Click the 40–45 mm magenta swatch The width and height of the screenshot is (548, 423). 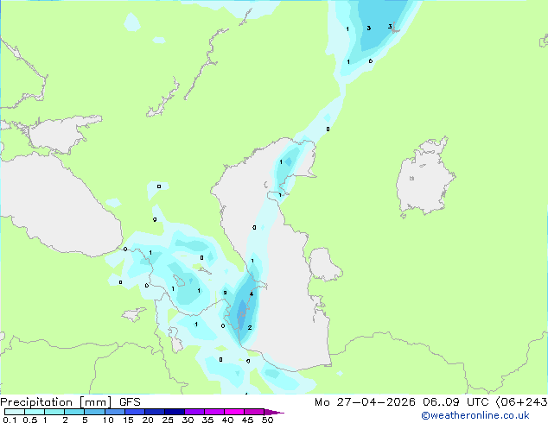click(x=234, y=412)
